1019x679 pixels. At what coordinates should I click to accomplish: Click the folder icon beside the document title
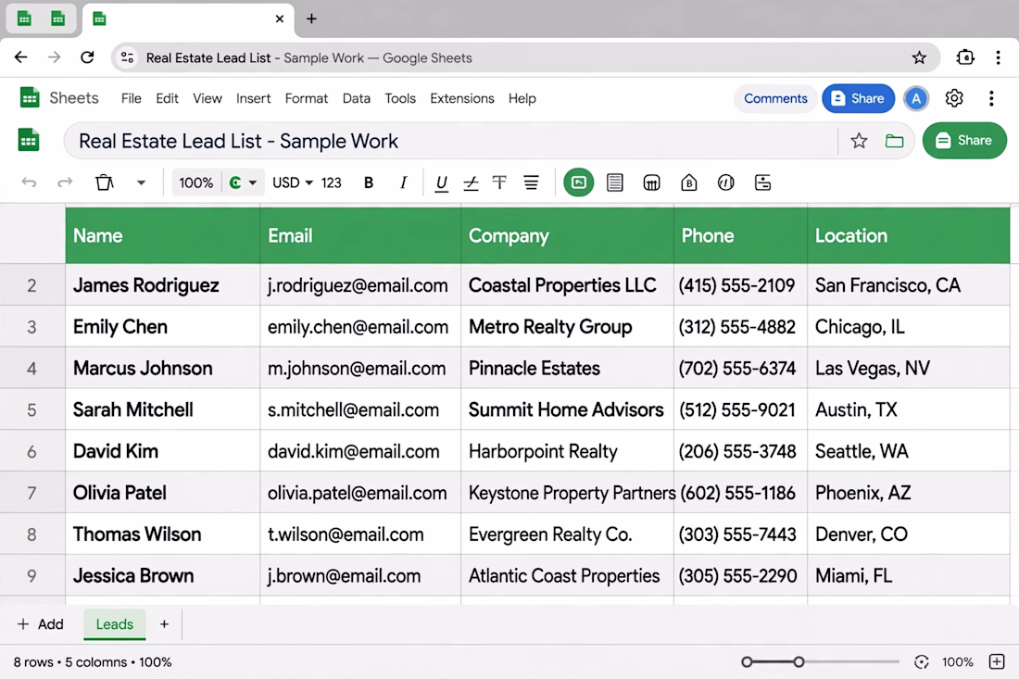coord(894,141)
